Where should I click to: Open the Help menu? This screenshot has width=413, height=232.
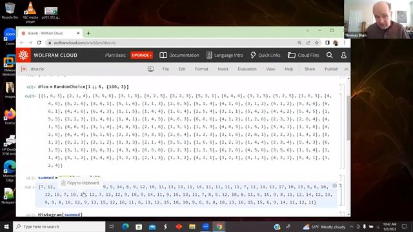[288, 69]
